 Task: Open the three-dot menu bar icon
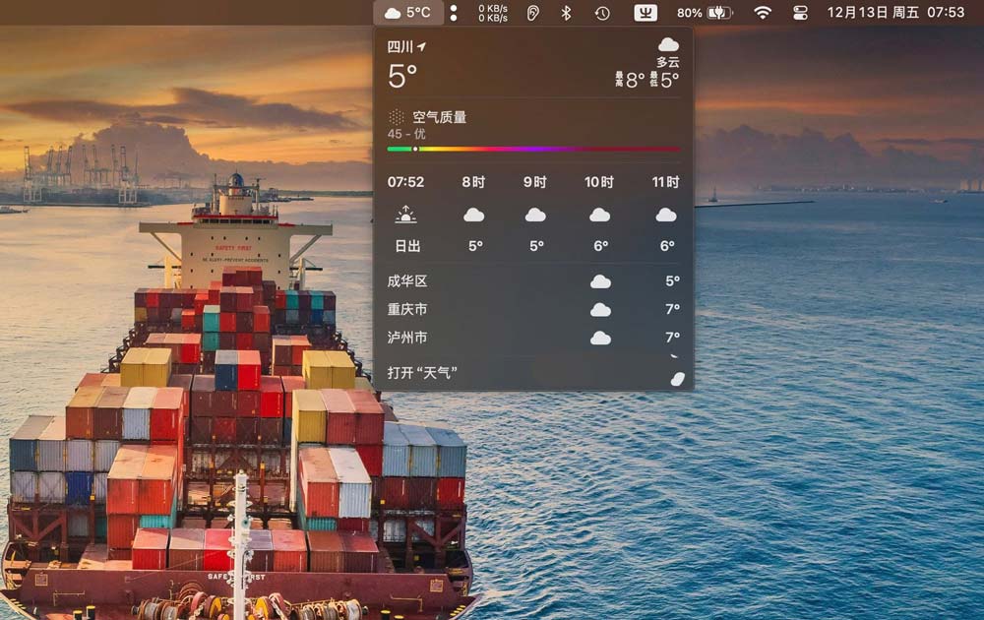click(454, 13)
